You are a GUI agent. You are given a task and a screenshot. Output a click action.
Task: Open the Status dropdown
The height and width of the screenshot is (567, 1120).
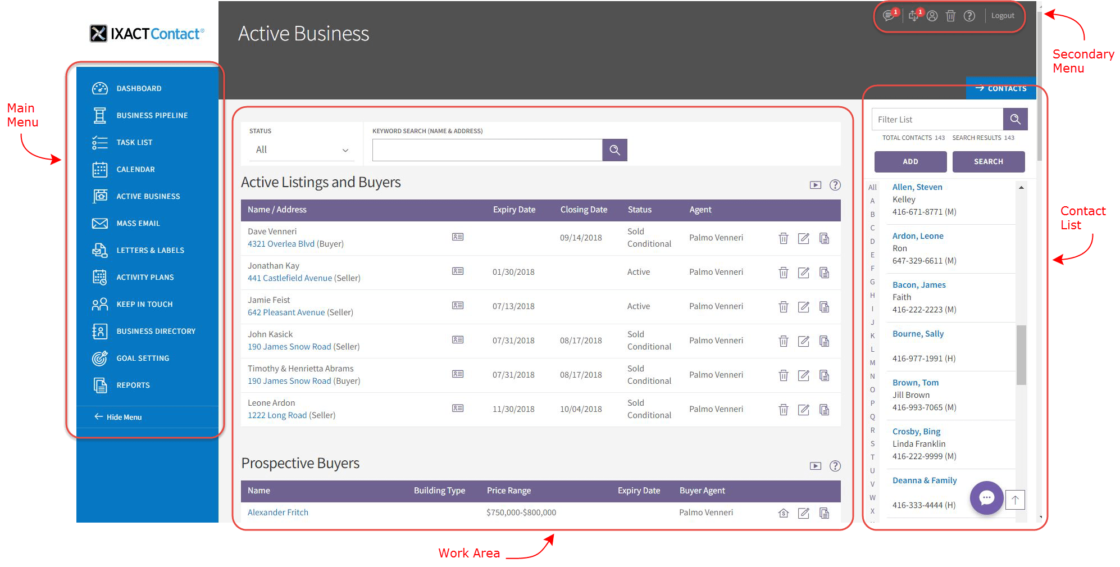click(302, 150)
